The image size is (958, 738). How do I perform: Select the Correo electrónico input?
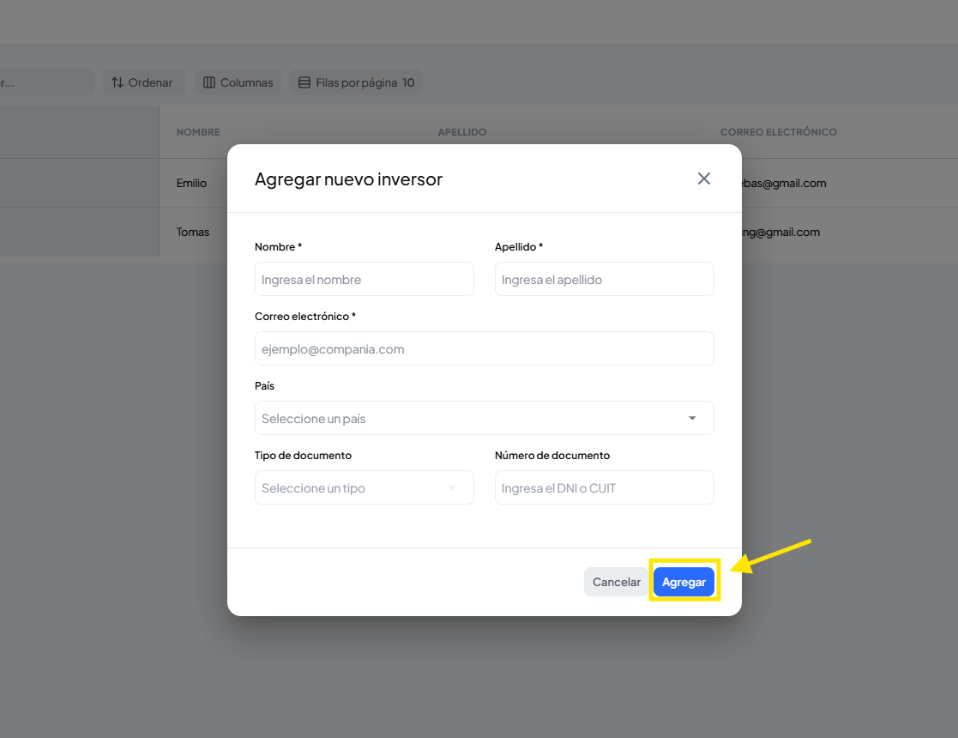(x=484, y=348)
